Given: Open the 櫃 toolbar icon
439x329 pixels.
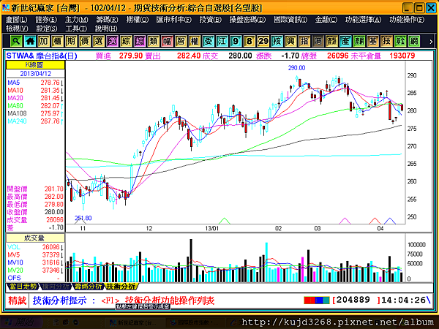Looking at the screenshot, I should pyautogui.click(x=57, y=42).
